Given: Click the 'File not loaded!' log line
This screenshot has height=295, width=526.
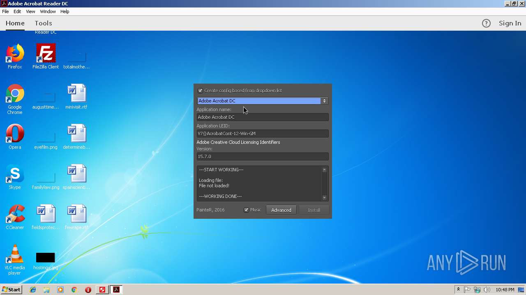Looking at the screenshot, I should 214,186.
